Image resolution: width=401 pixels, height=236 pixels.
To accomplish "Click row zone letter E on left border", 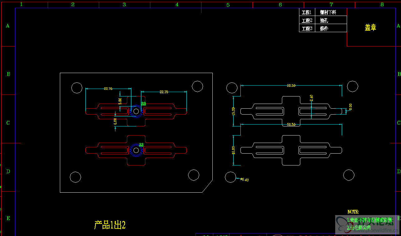I will pyautogui.click(x=8, y=218).
